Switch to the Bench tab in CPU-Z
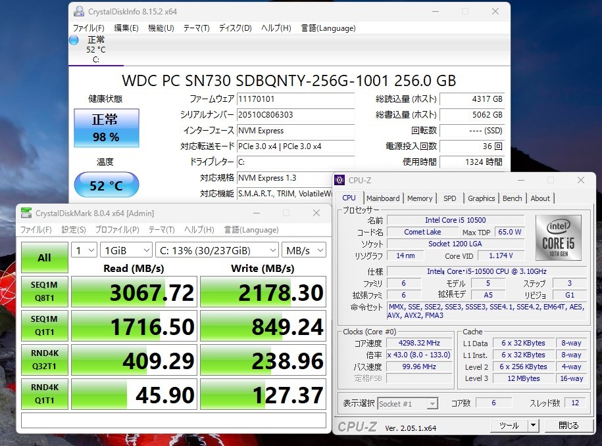The image size is (602, 446). click(x=512, y=198)
